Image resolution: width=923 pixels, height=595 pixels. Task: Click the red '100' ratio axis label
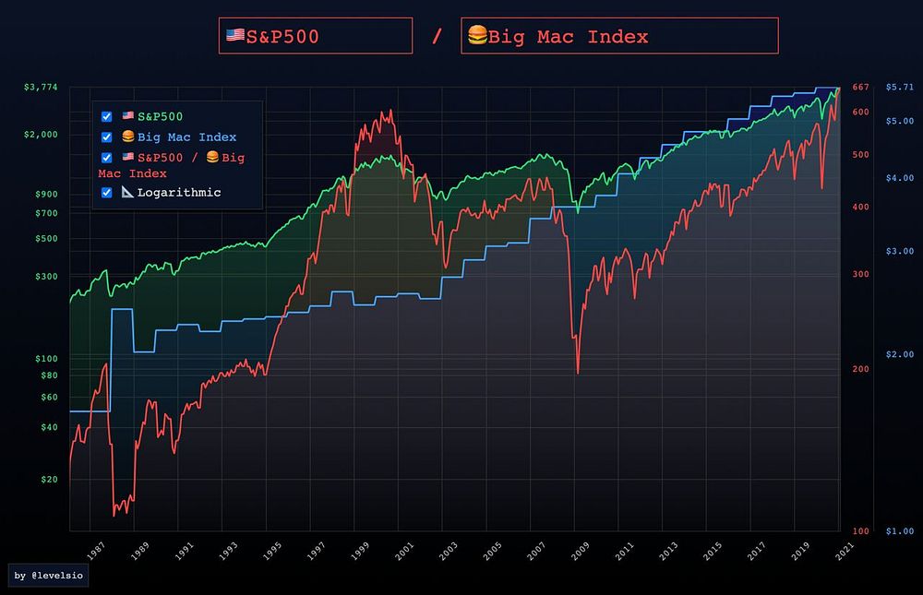tap(860, 531)
